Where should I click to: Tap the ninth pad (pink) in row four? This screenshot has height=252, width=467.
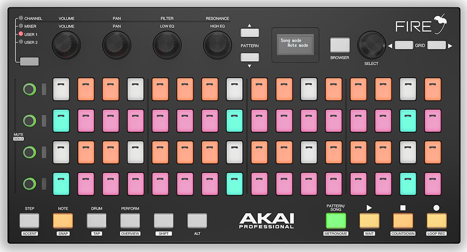pos(259,184)
